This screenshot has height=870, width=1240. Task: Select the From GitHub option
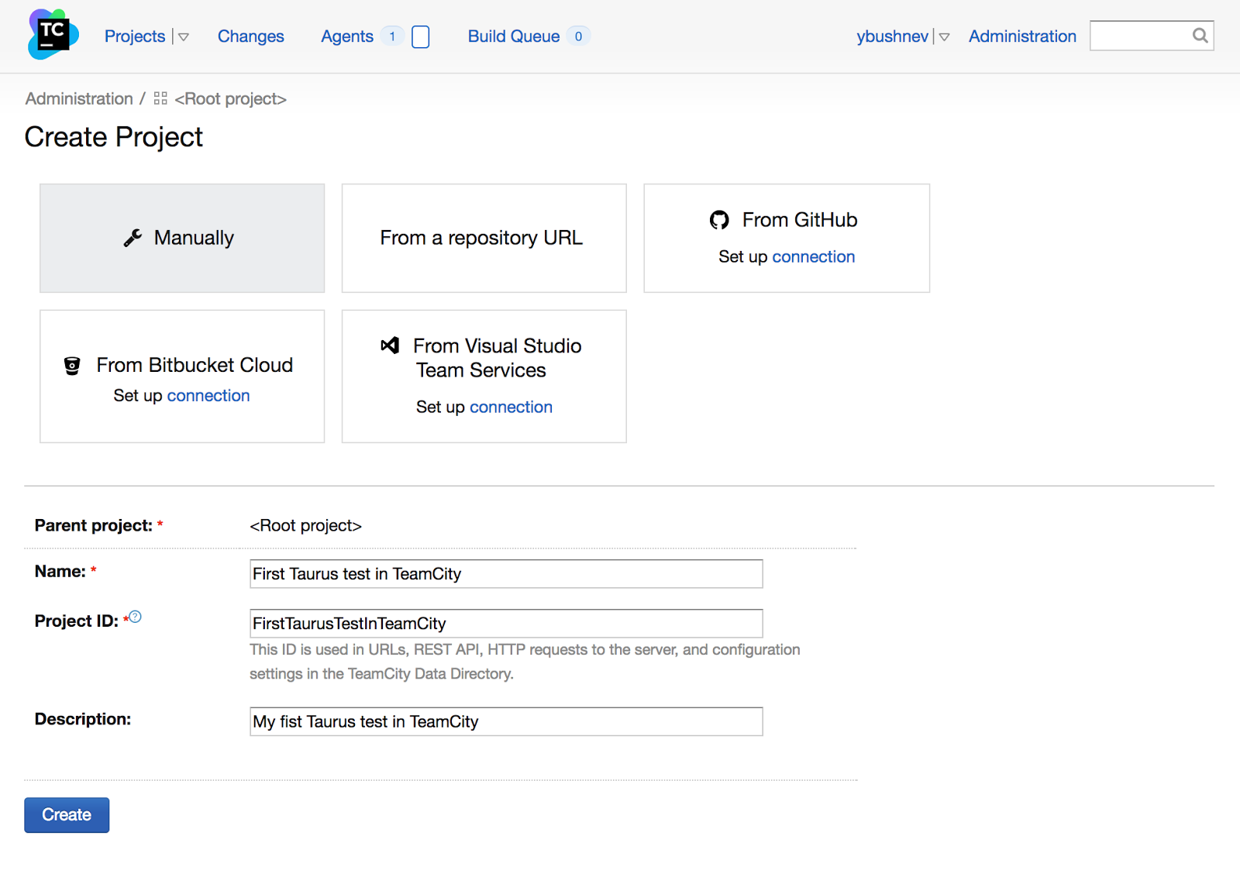coord(787,238)
